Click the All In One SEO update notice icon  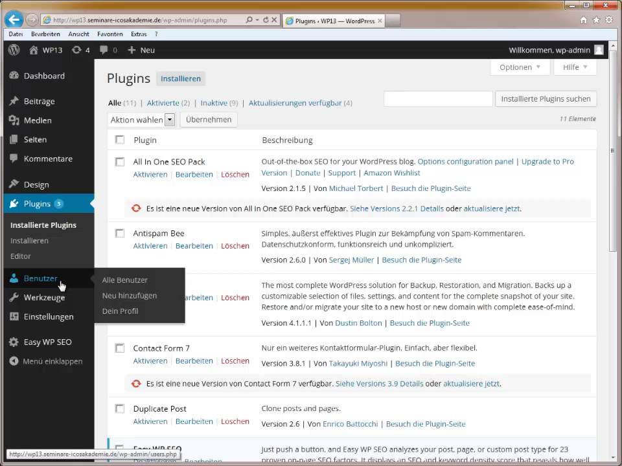pos(136,208)
